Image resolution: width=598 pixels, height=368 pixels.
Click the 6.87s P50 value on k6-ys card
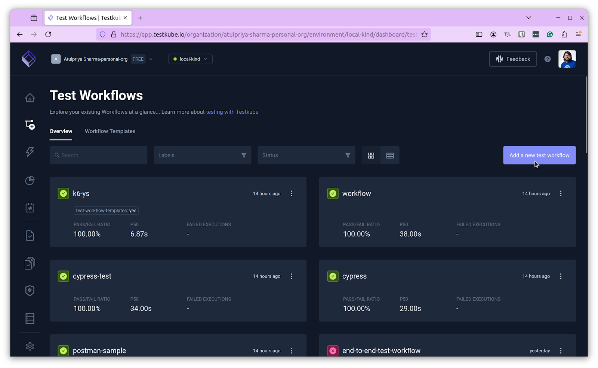pos(139,234)
